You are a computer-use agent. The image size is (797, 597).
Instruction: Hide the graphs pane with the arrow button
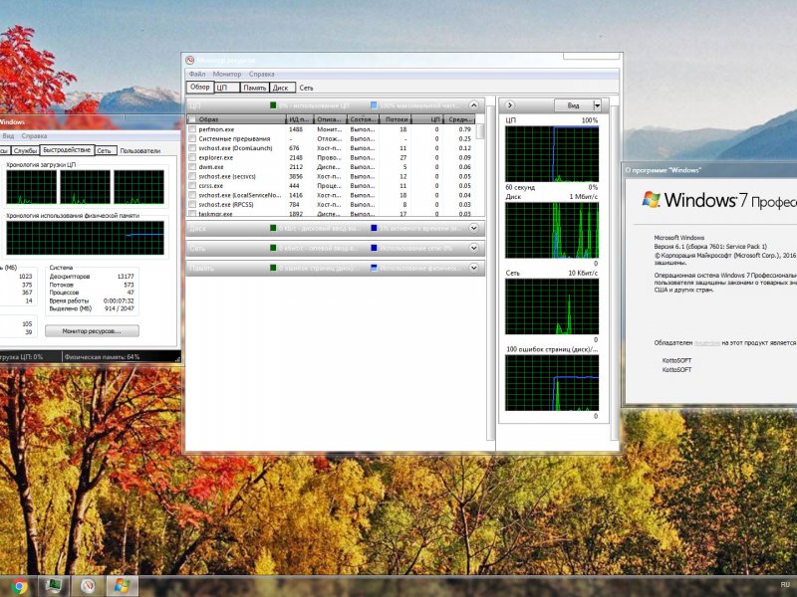click(x=510, y=105)
